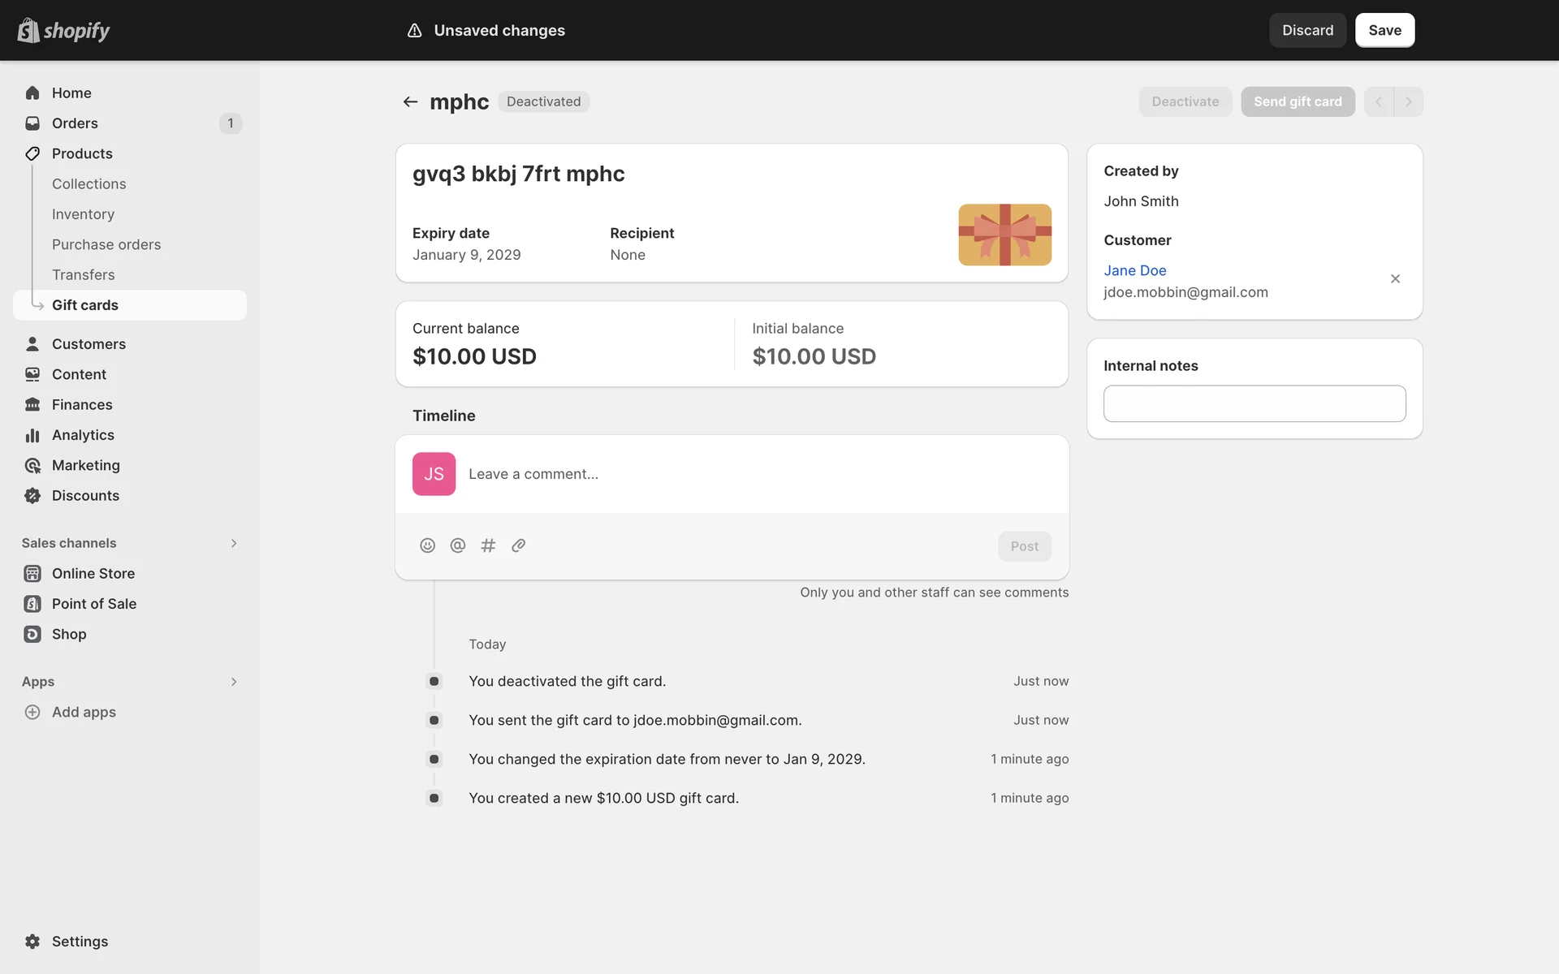
Task: Click the Add apps plus icon
Action: point(32,712)
